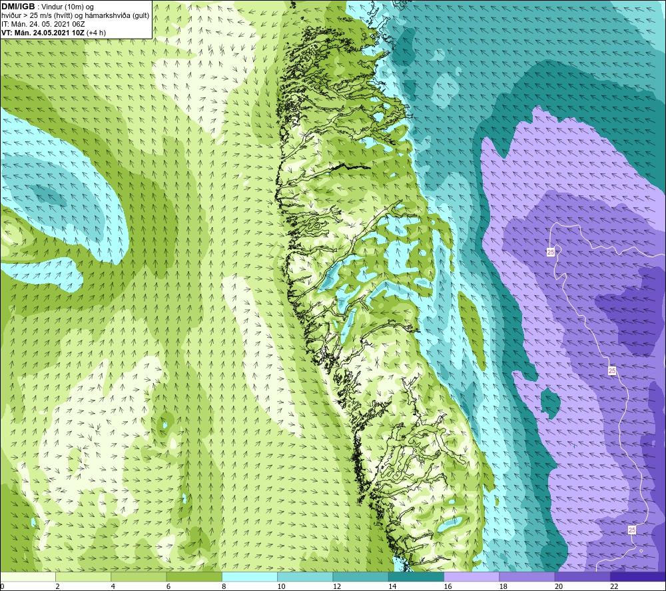Click the legend scale value '18'
This screenshot has height=591, width=666.
tap(503, 586)
